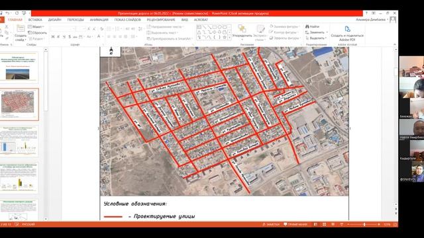Align text center
The height and width of the screenshot is (238, 424).
[x=115, y=37]
